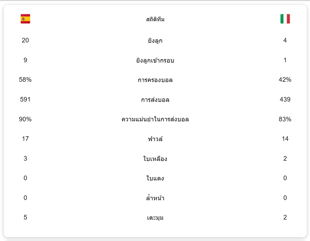This screenshot has width=310, height=241.
Task: Click the Spain flag icon
Action: pos(25,19)
